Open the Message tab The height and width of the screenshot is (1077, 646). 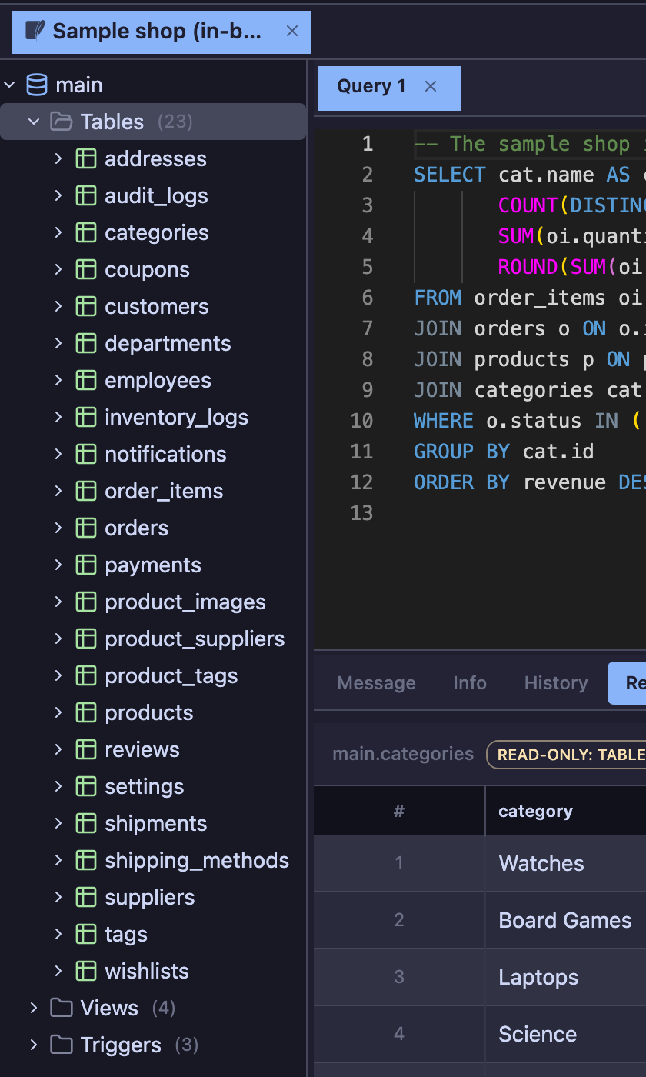coord(376,683)
